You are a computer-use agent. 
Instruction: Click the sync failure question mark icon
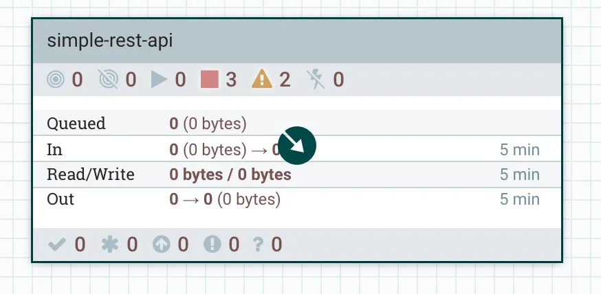coord(258,244)
